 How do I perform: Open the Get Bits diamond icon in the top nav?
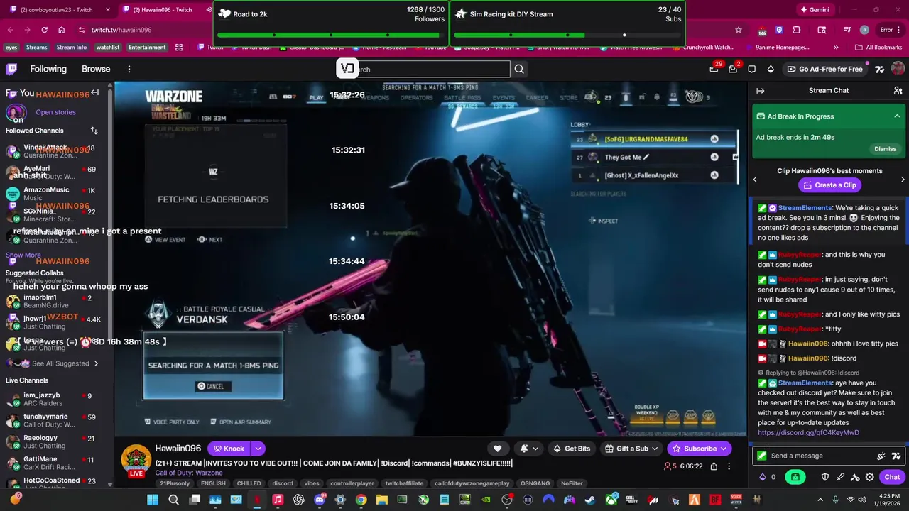click(771, 69)
